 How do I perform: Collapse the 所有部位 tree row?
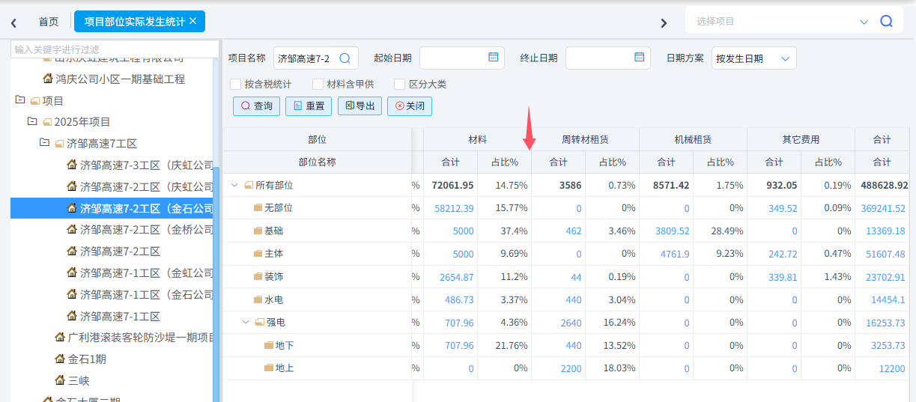[x=235, y=185]
